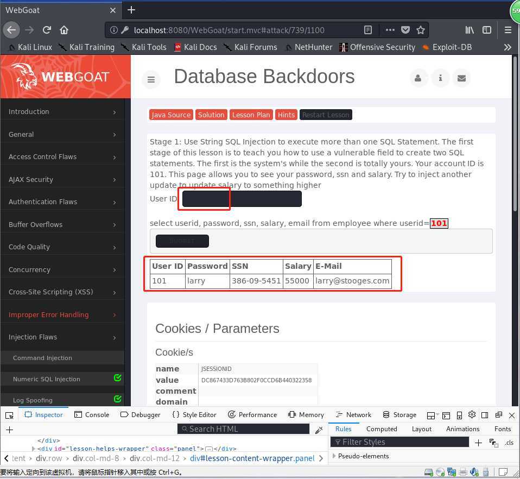Screen dimensions: 520x479
Task: Switch to the Performance tab
Action: (x=252, y=415)
